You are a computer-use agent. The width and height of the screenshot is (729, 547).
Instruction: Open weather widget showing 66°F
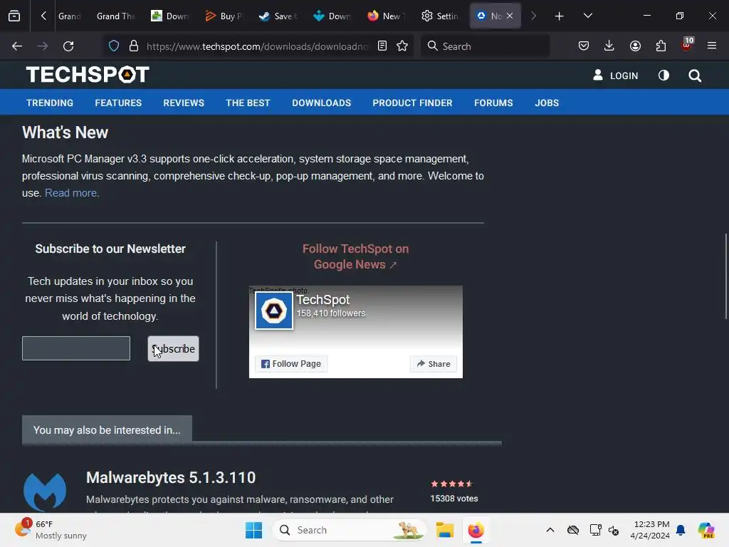point(51,530)
